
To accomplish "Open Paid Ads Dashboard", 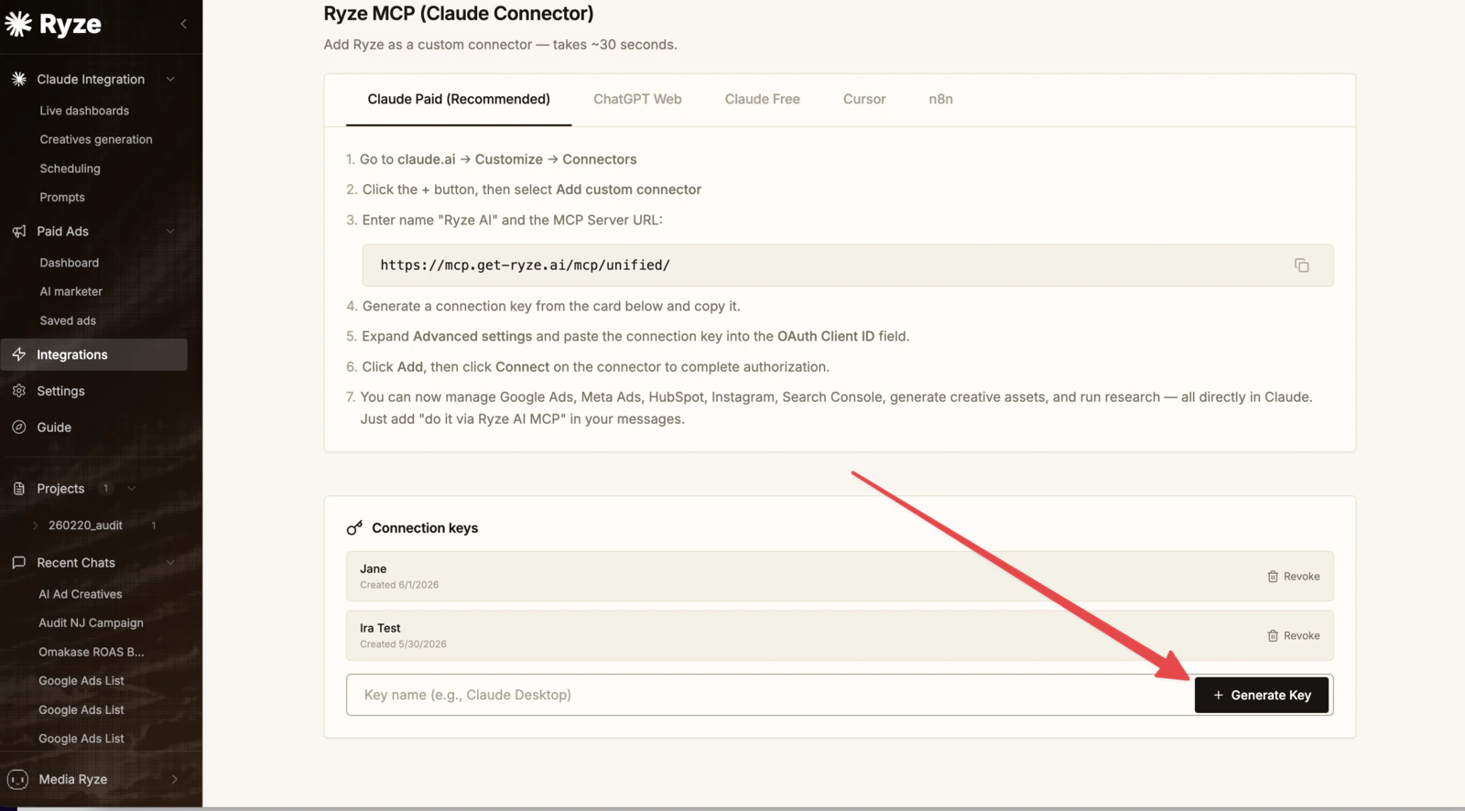I will coord(69,263).
